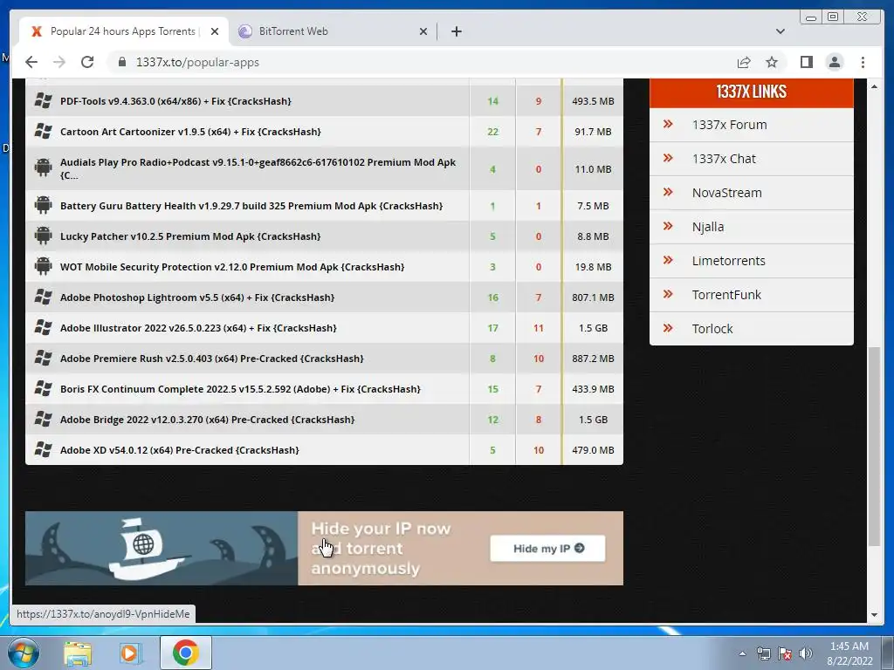
Task: Click the Android icon beside WOT Mobile Security
Action: [x=43, y=266]
